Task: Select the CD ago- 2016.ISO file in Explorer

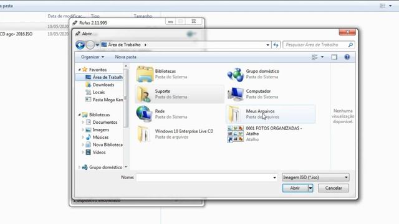Action: pyautogui.click(x=17, y=34)
